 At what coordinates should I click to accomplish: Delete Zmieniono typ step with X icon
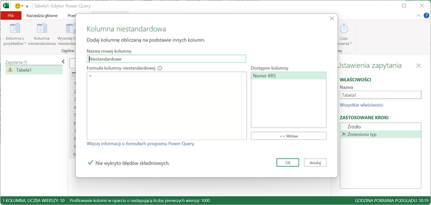pos(344,134)
